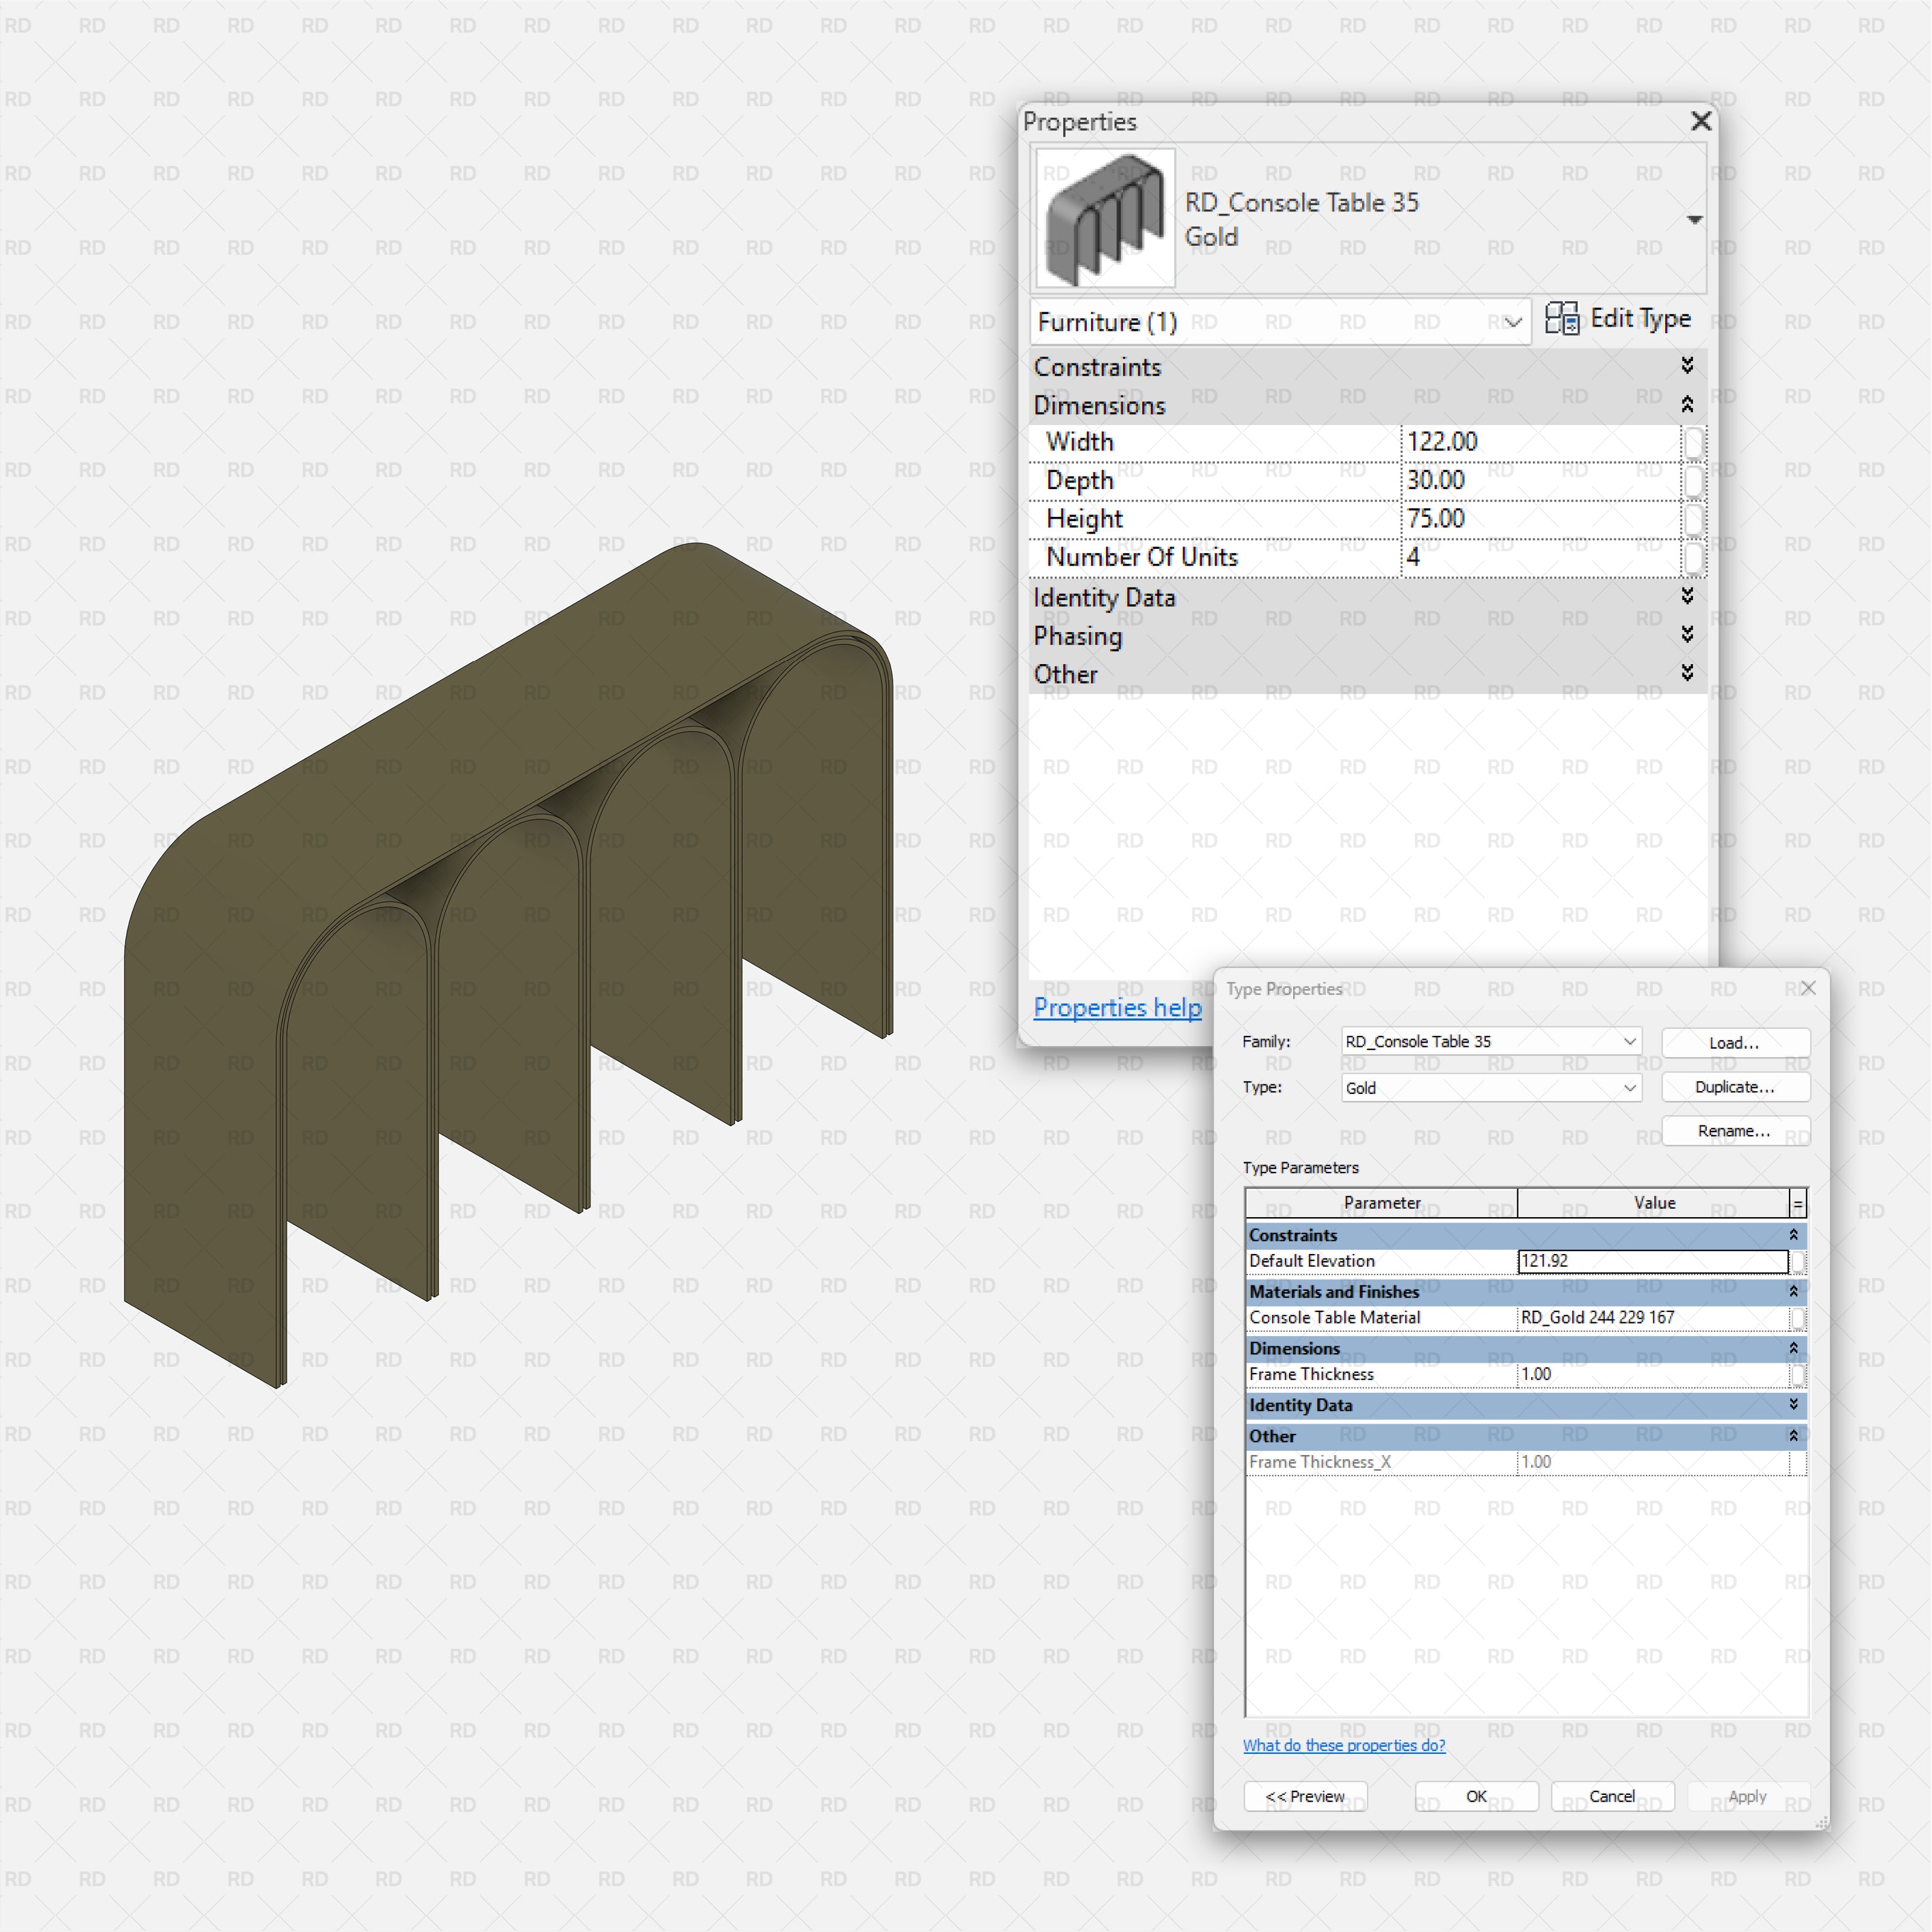Expand the Phasing section
Viewport: 1932px width, 1932px height.
1687,635
